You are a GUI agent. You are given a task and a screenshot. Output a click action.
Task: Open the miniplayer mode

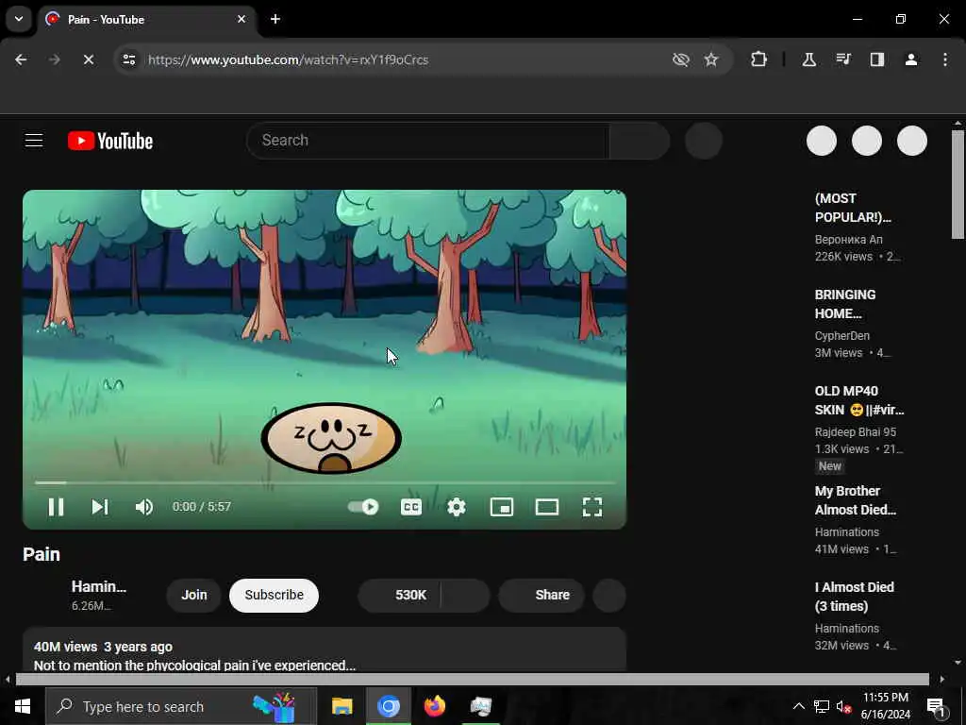click(x=502, y=507)
